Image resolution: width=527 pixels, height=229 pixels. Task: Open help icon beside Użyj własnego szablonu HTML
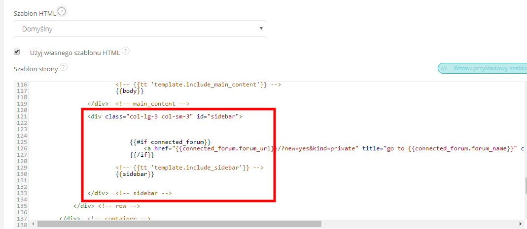(126, 51)
